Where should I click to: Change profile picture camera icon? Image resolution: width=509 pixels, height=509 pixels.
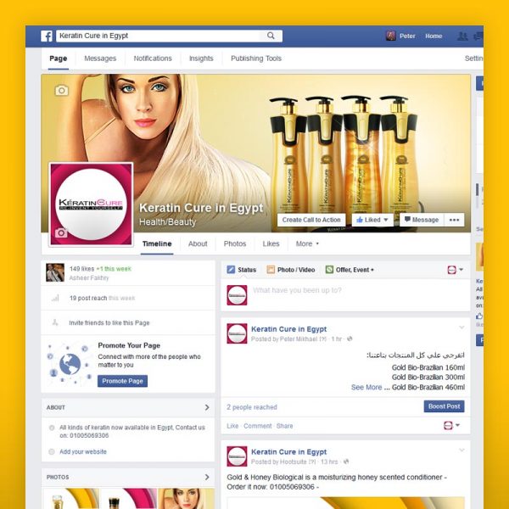61,232
